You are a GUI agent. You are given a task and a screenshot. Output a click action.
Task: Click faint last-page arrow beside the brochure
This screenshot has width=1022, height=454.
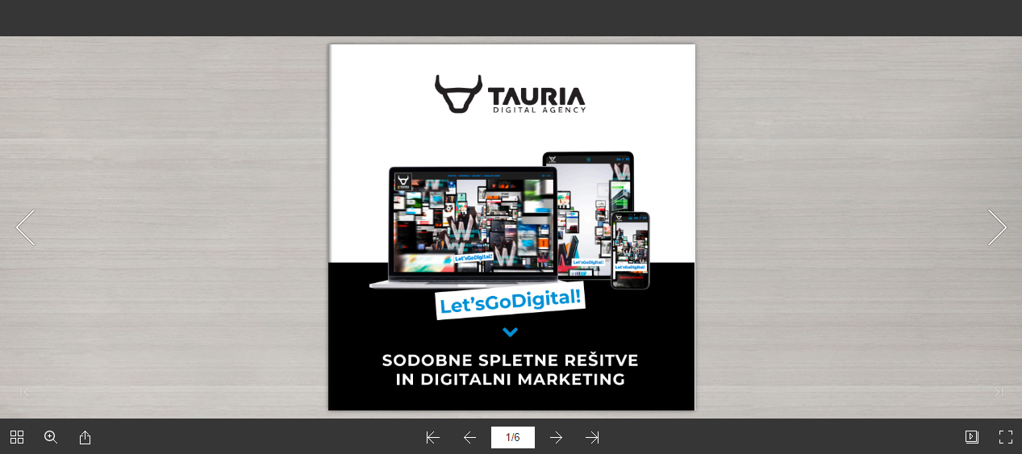[999, 392]
